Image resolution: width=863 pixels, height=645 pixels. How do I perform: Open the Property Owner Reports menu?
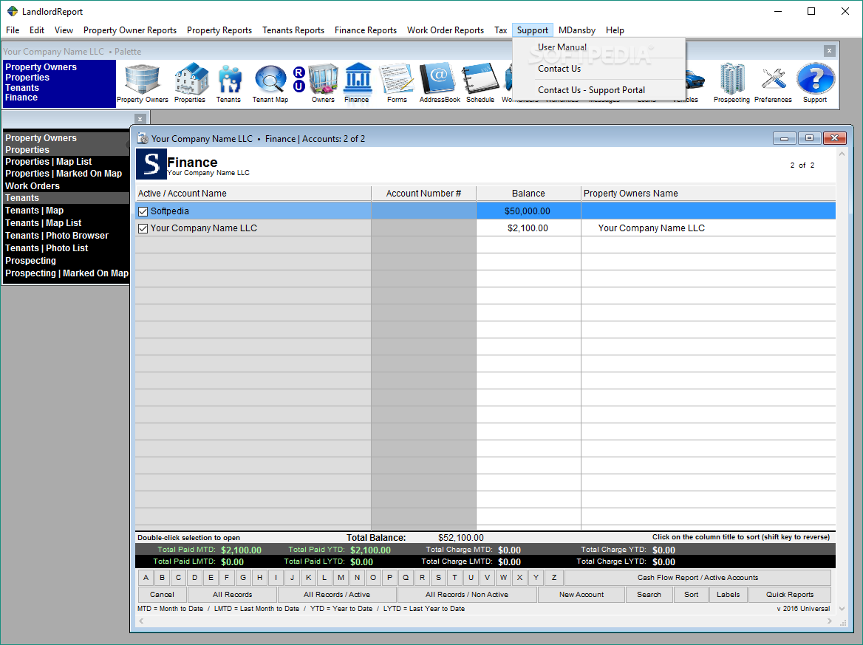pos(130,30)
